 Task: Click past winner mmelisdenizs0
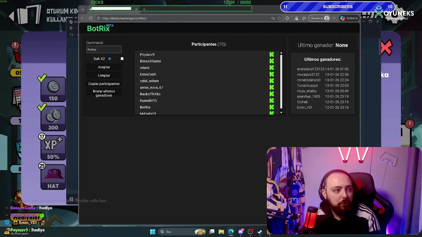click(309, 80)
